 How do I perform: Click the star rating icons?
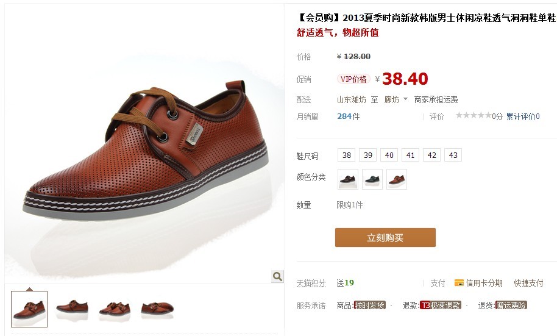[474, 115]
